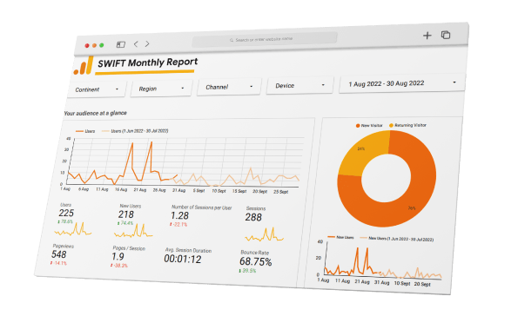Screen dimensions: 518x316
Task: Click the red close window dot
Action: (x=87, y=45)
